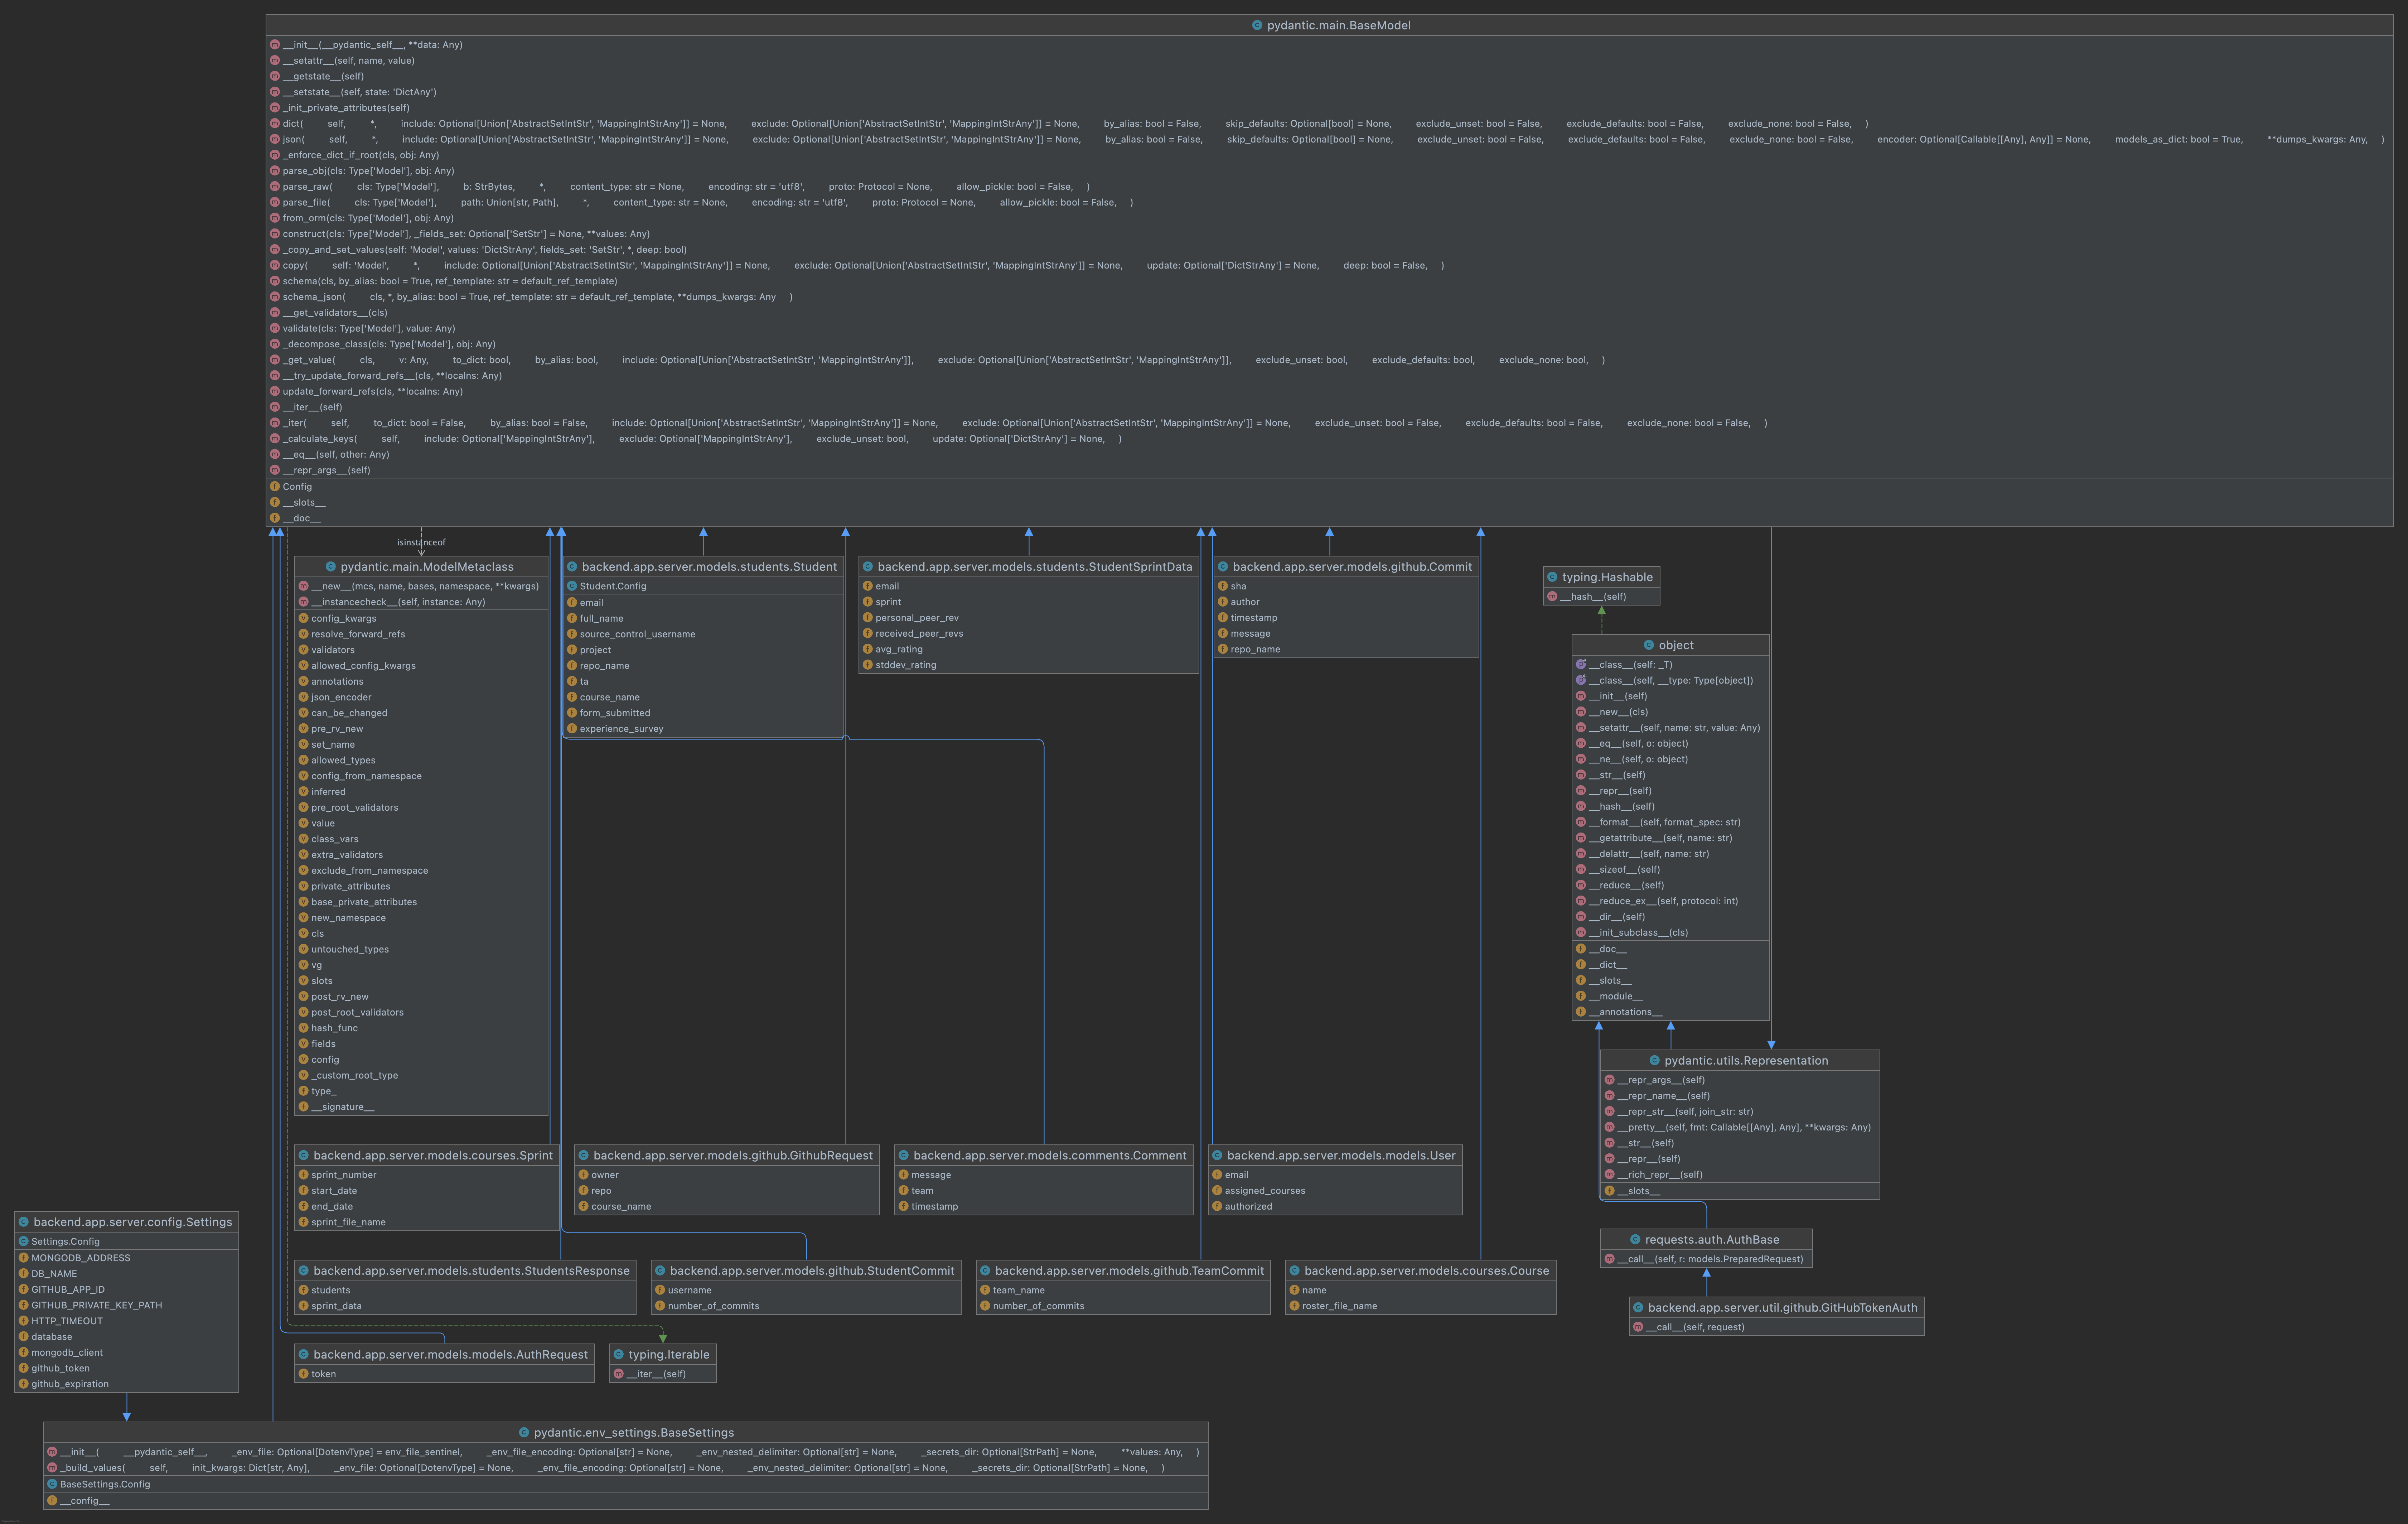Click the Settings.Config inner class icon
Screen dimensions: 2408x1524
click(x=23, y=1242)
